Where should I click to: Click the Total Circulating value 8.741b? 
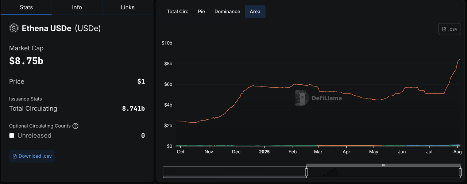point(133,108)
